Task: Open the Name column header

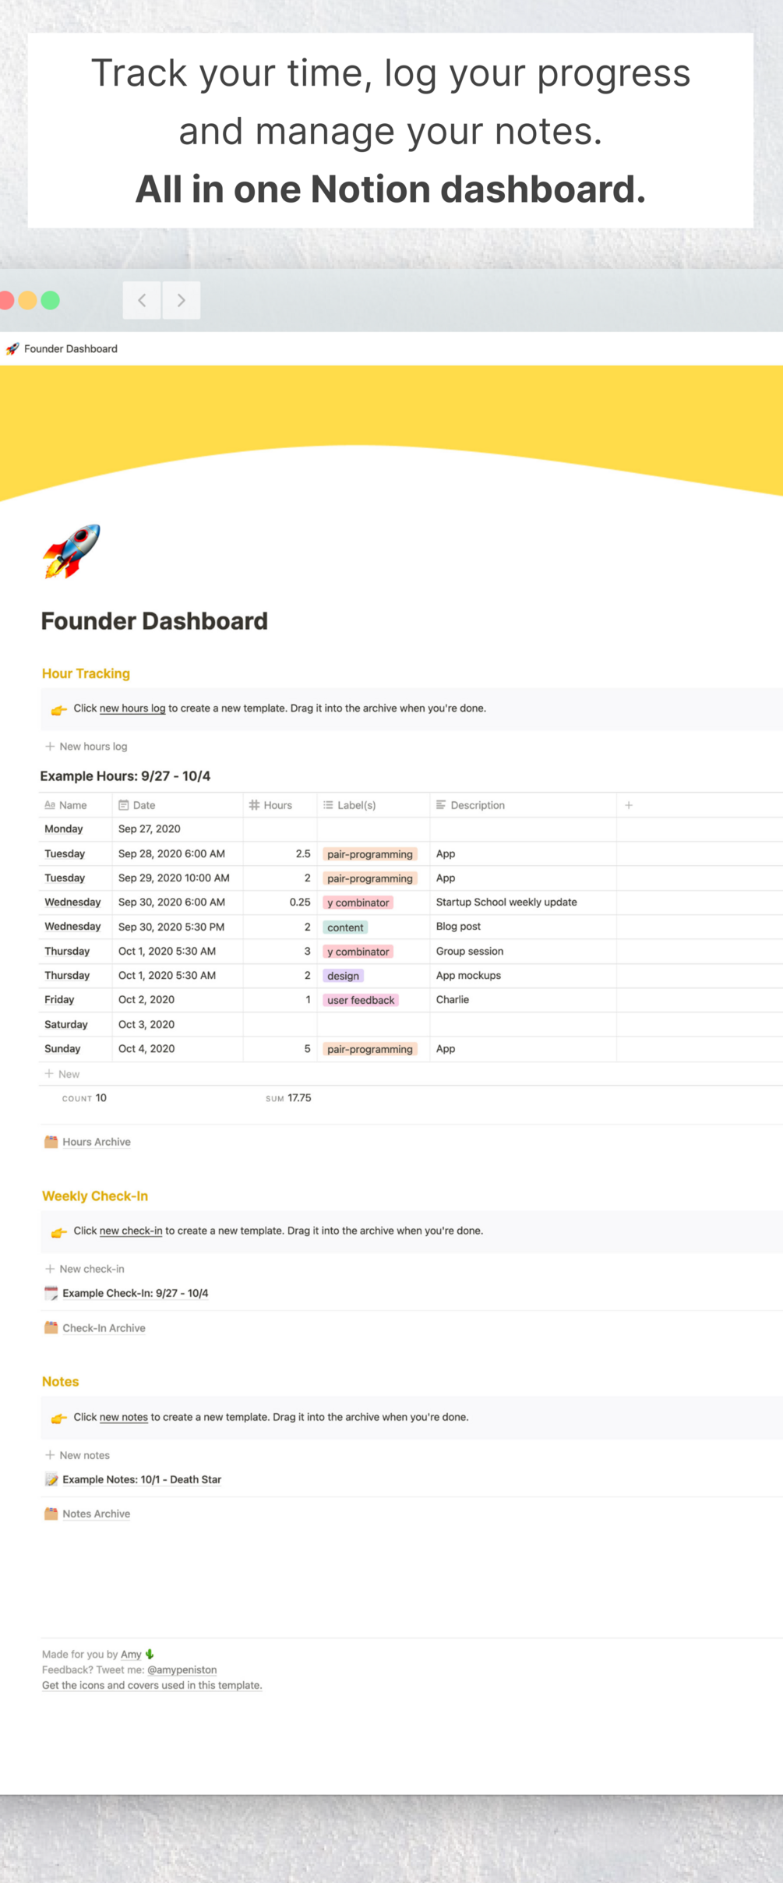Action: coord(76,805)
